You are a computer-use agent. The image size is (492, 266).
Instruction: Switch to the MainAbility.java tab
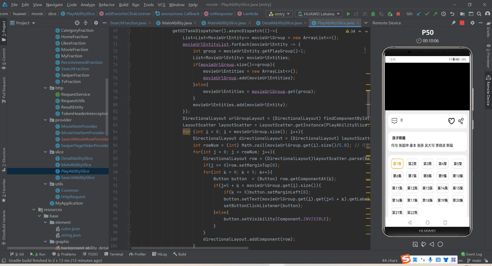point(177,23)
